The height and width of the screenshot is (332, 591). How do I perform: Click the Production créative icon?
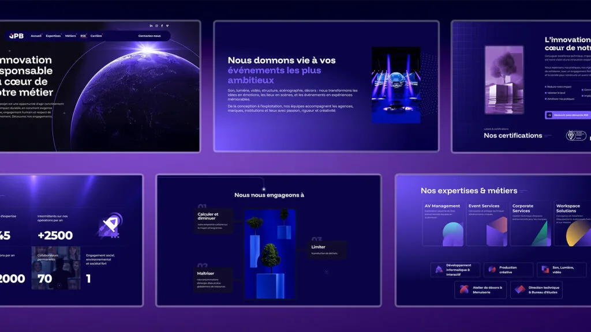492,270
